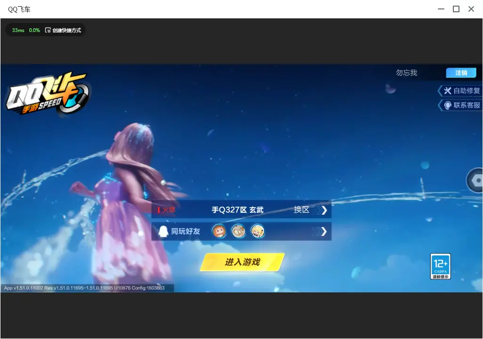Open the 12+ CADPA age rating notice

click(441, 266)
